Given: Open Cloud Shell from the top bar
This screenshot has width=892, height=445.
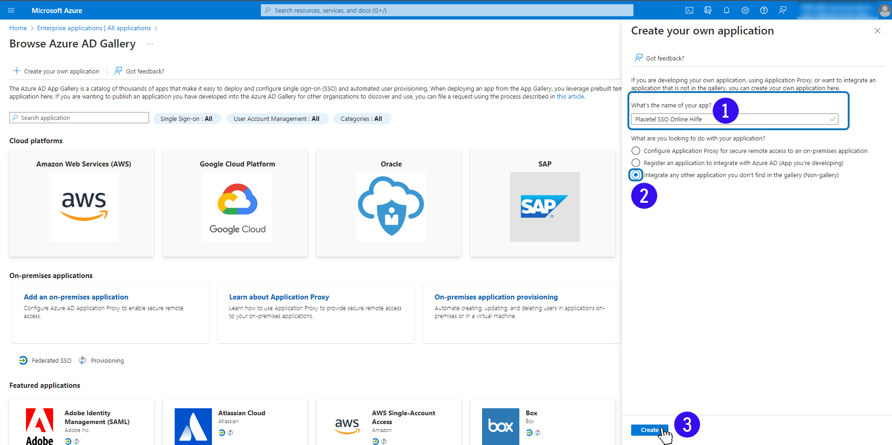Looking at the screenshot, I should click(689, 10).
